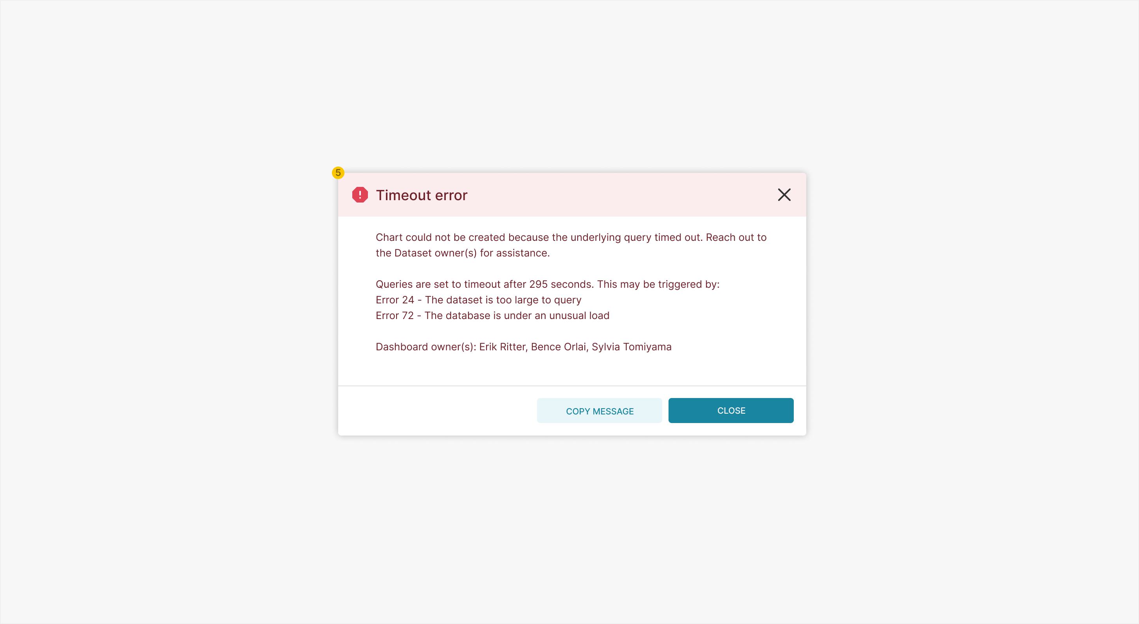
Task: Click "Reach out to" in the first sentence
Action: tap(736, 238)
